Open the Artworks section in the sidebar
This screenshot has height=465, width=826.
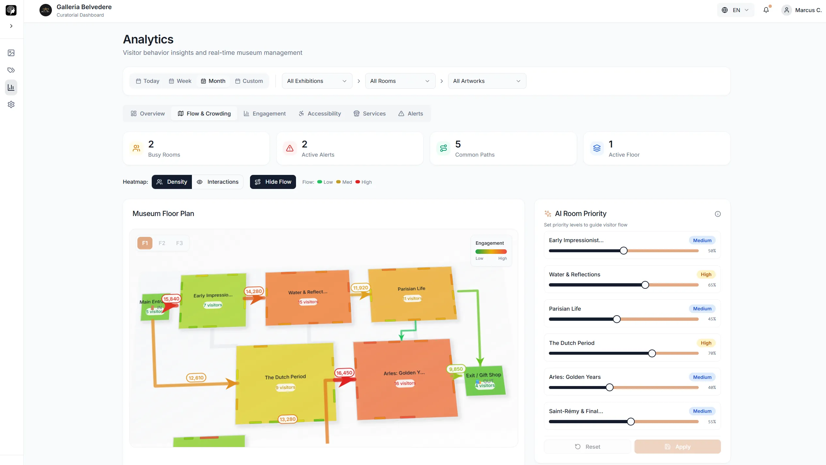[x=11, y=53]
